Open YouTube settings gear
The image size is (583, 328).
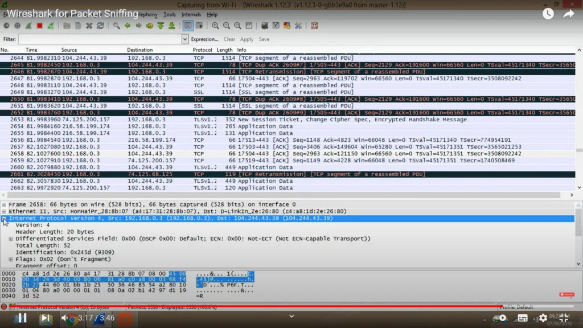[543, 318]
